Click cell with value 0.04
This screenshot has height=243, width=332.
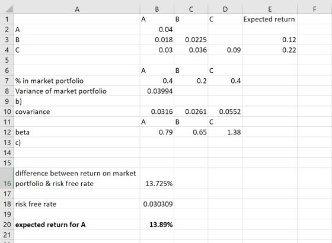[157, 30]
